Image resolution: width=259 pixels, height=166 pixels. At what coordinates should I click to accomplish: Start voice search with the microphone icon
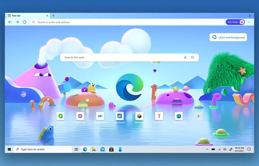pyautogui.click(x=185, y=57)
